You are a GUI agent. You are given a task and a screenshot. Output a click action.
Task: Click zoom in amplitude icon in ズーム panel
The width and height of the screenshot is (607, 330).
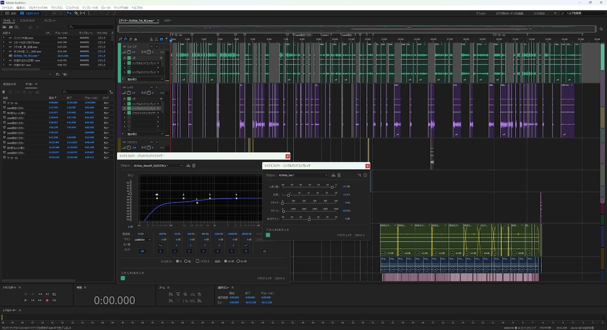click(171, 294)
